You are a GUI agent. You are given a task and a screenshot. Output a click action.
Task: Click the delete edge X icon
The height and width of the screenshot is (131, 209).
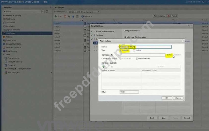click(x=61, y=16)
